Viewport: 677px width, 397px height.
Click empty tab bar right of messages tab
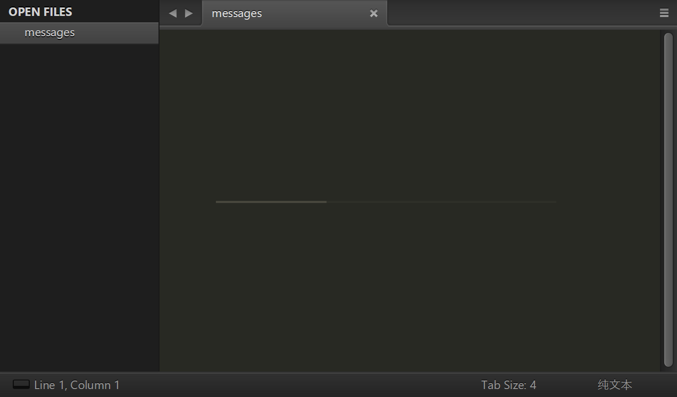[521, 13]
